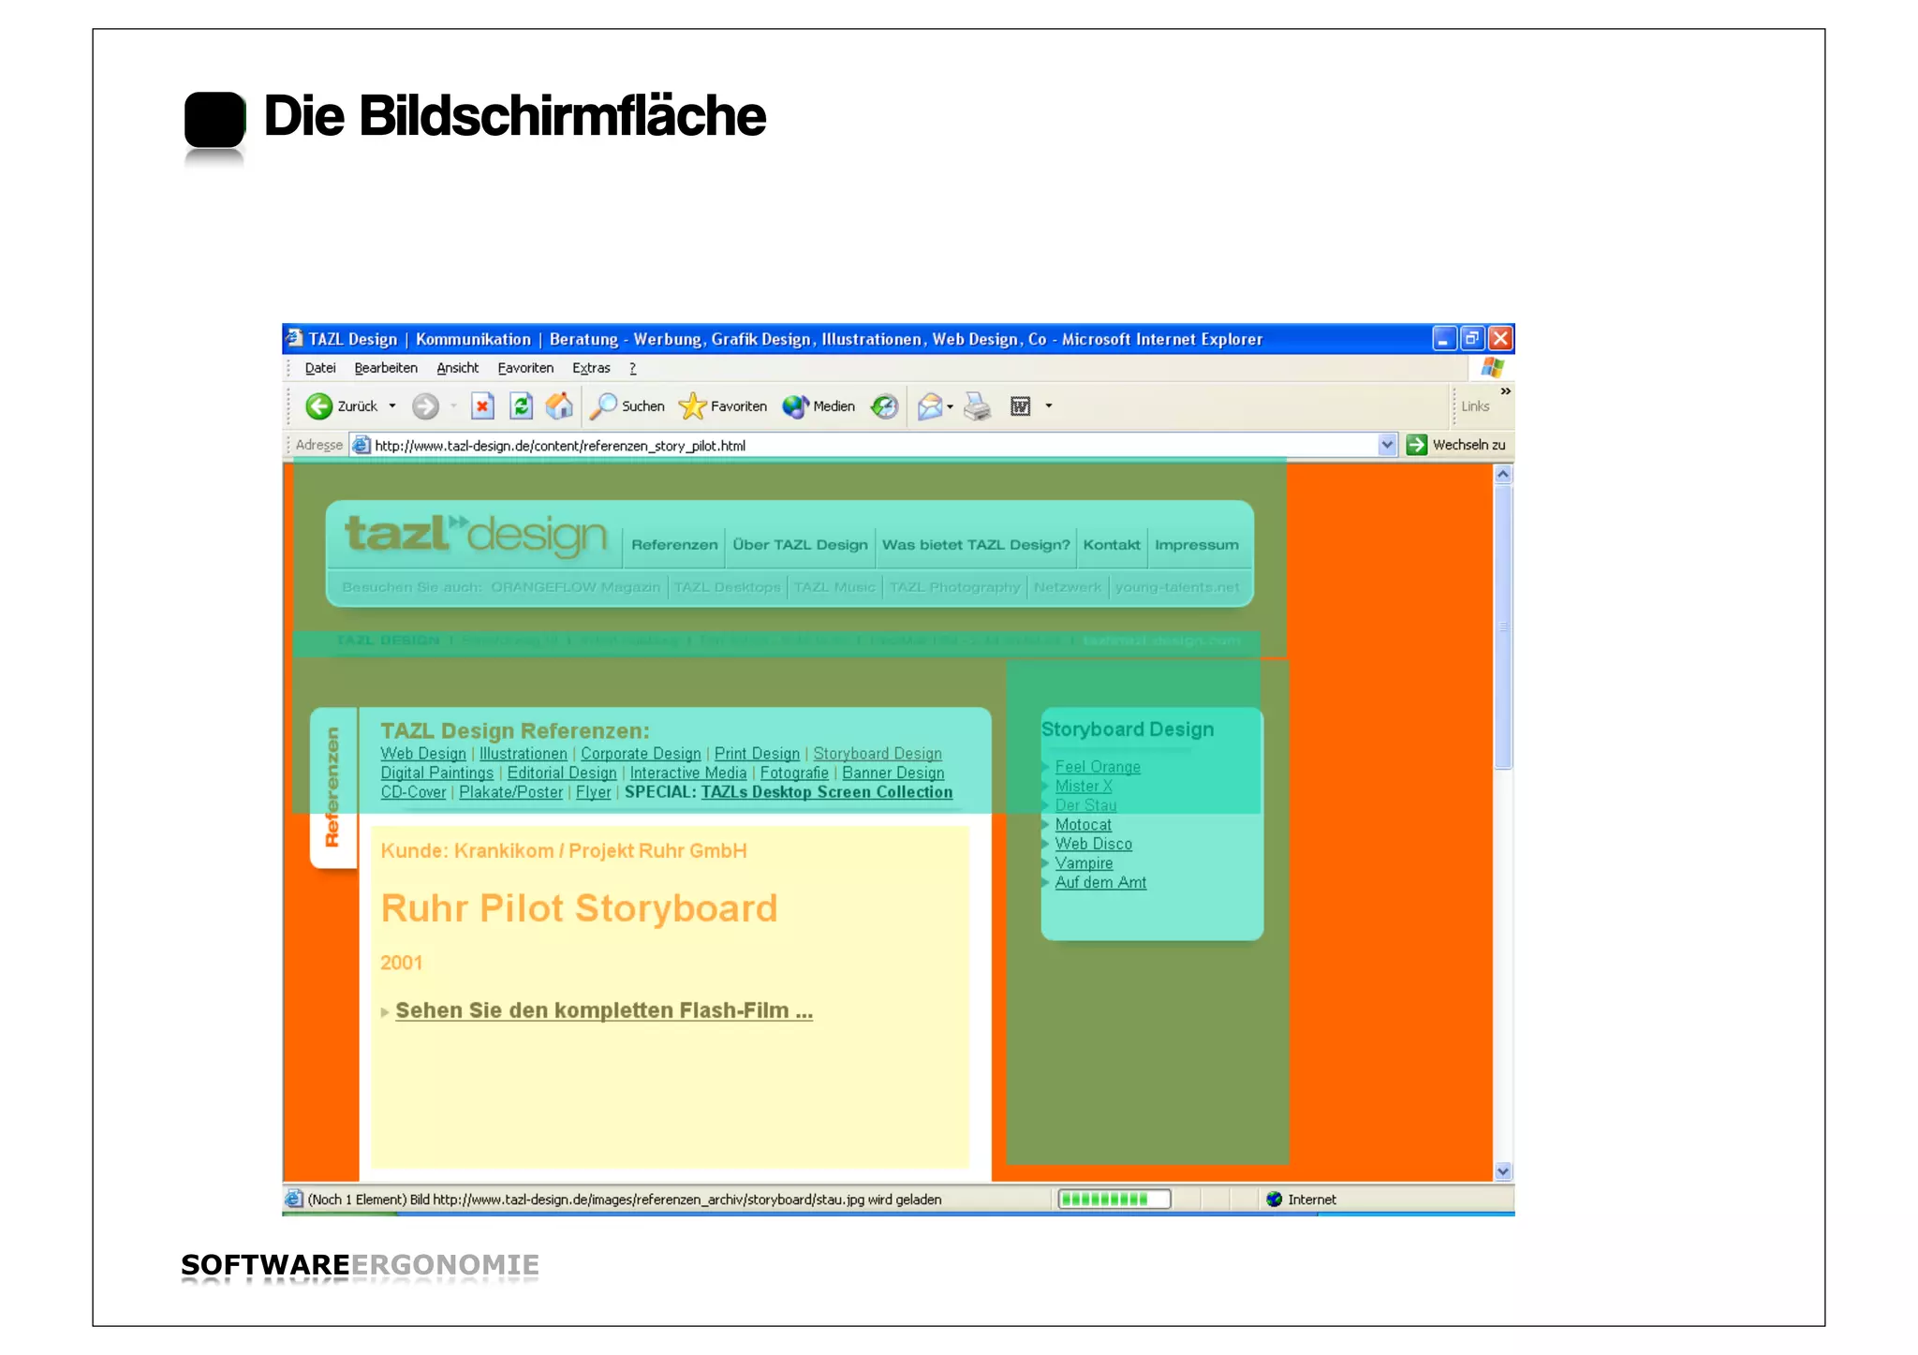Screen dimensions: 1918x1355
Task: Click the Windows flag throbber icon
Action: (x=1493, y=368)
